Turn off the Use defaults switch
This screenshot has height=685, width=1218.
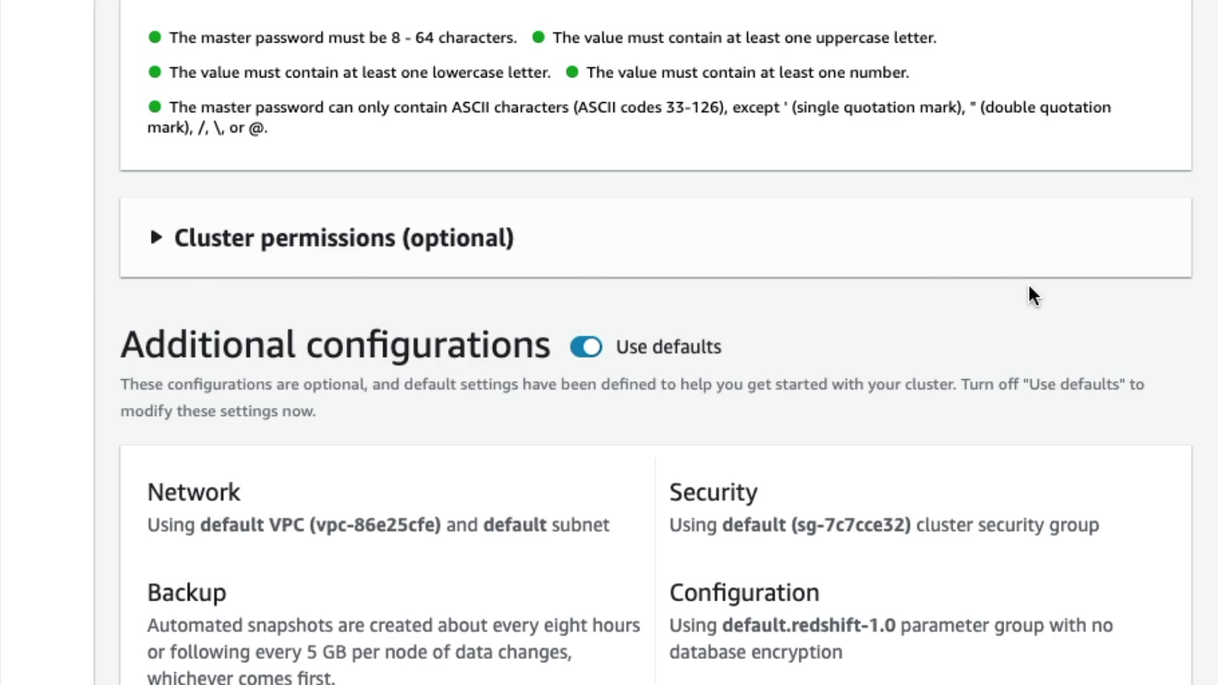[586, 347]
